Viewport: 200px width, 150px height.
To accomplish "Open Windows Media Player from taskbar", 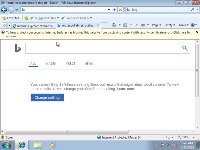I will pyautogui.click(x=52, y=145).
